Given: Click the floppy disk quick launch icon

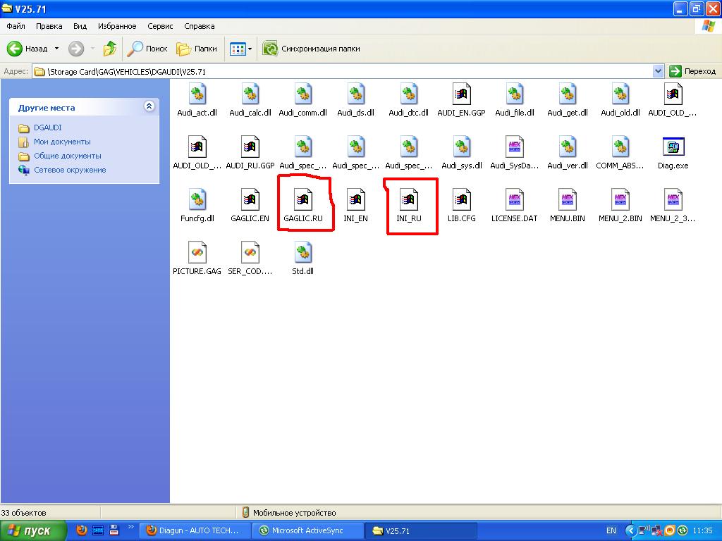Looking at the screenshot, I should [x=114, y=530].
